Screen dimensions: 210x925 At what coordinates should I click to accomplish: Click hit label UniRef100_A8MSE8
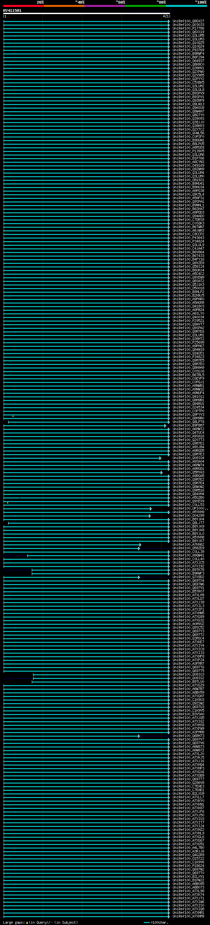(188, 147)
